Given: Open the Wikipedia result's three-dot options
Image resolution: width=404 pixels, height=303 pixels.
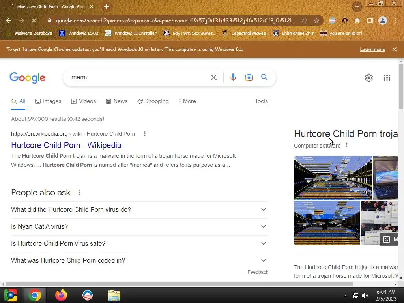Looking at the screenshot, I should [144, 134].
